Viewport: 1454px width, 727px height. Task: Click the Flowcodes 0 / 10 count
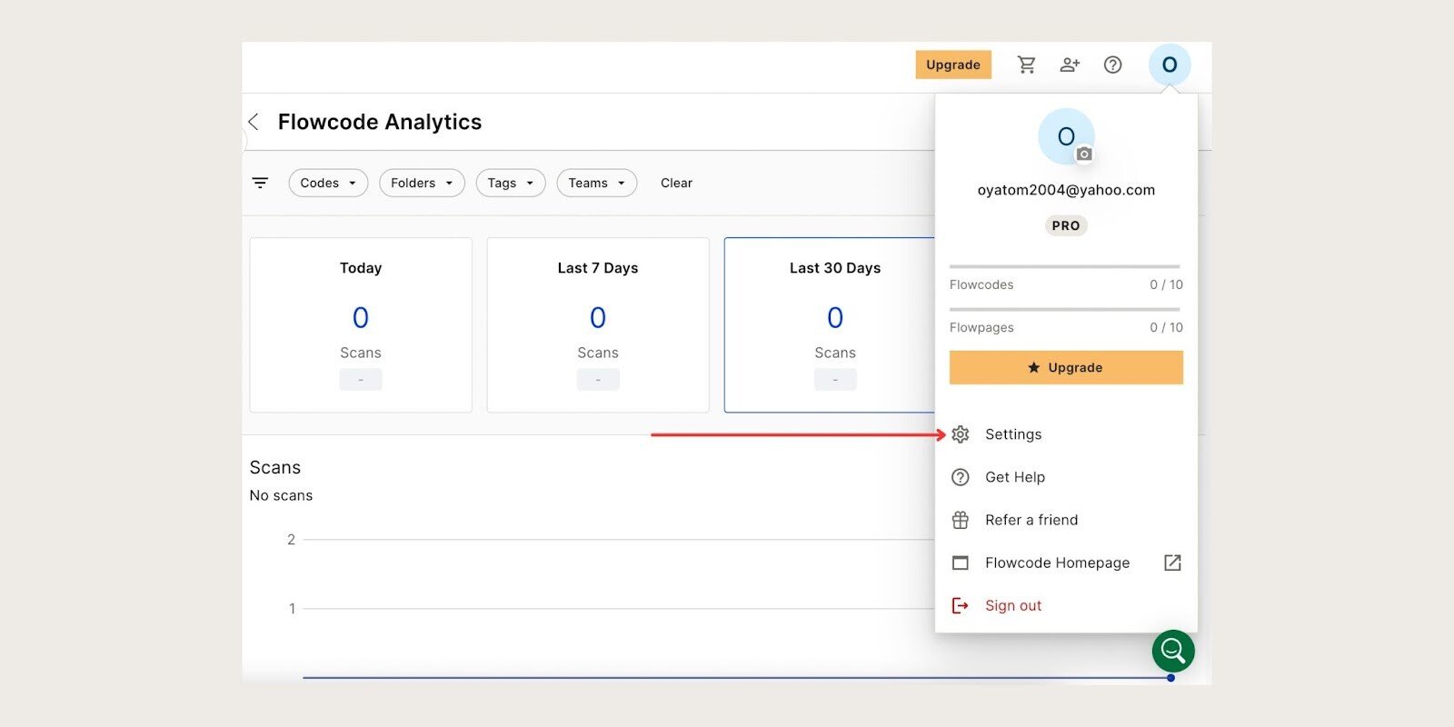coord(1167,284)
